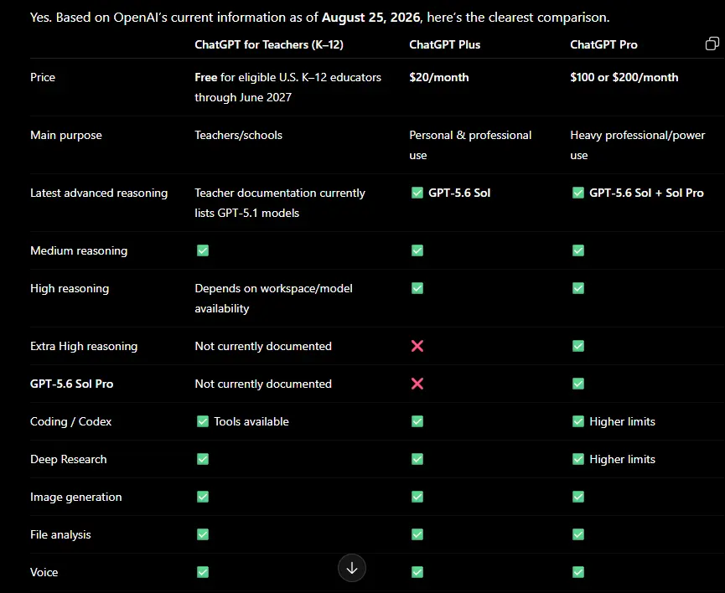Click Teachers Image generation checkmark
The height and width of the screenshot is (593, 725).
(203, 497)
